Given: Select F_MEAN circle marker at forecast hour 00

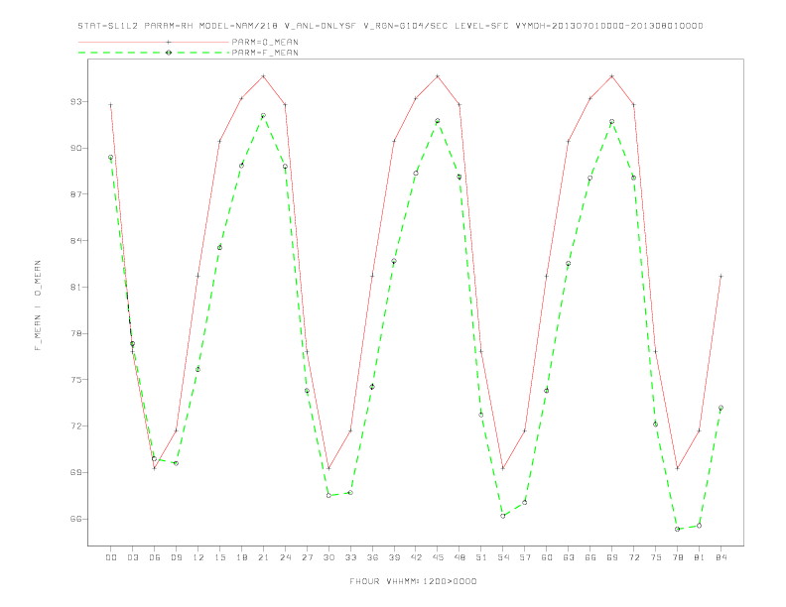Looking at the screenshot, I should point(111,158).
